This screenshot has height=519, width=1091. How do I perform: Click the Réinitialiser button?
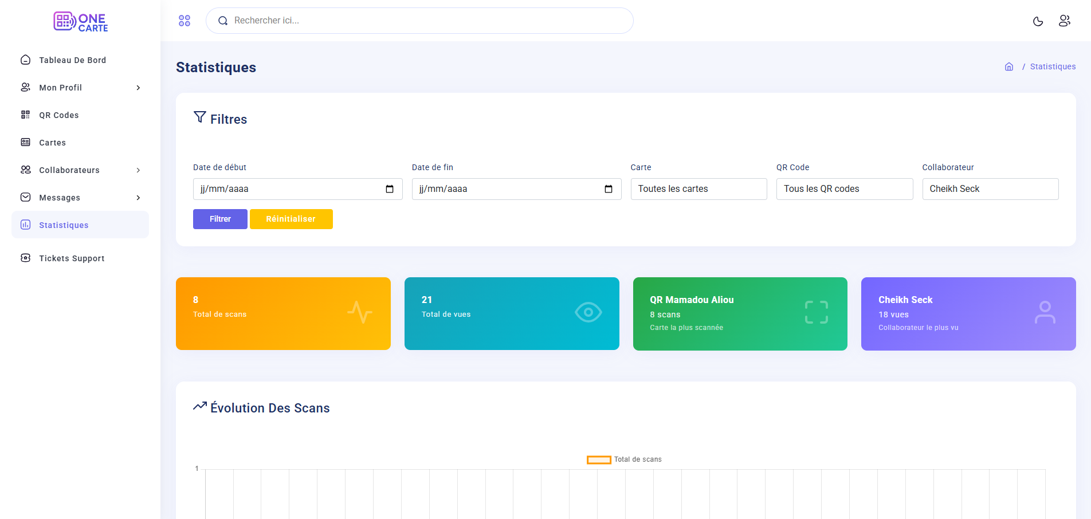[291, 219]
